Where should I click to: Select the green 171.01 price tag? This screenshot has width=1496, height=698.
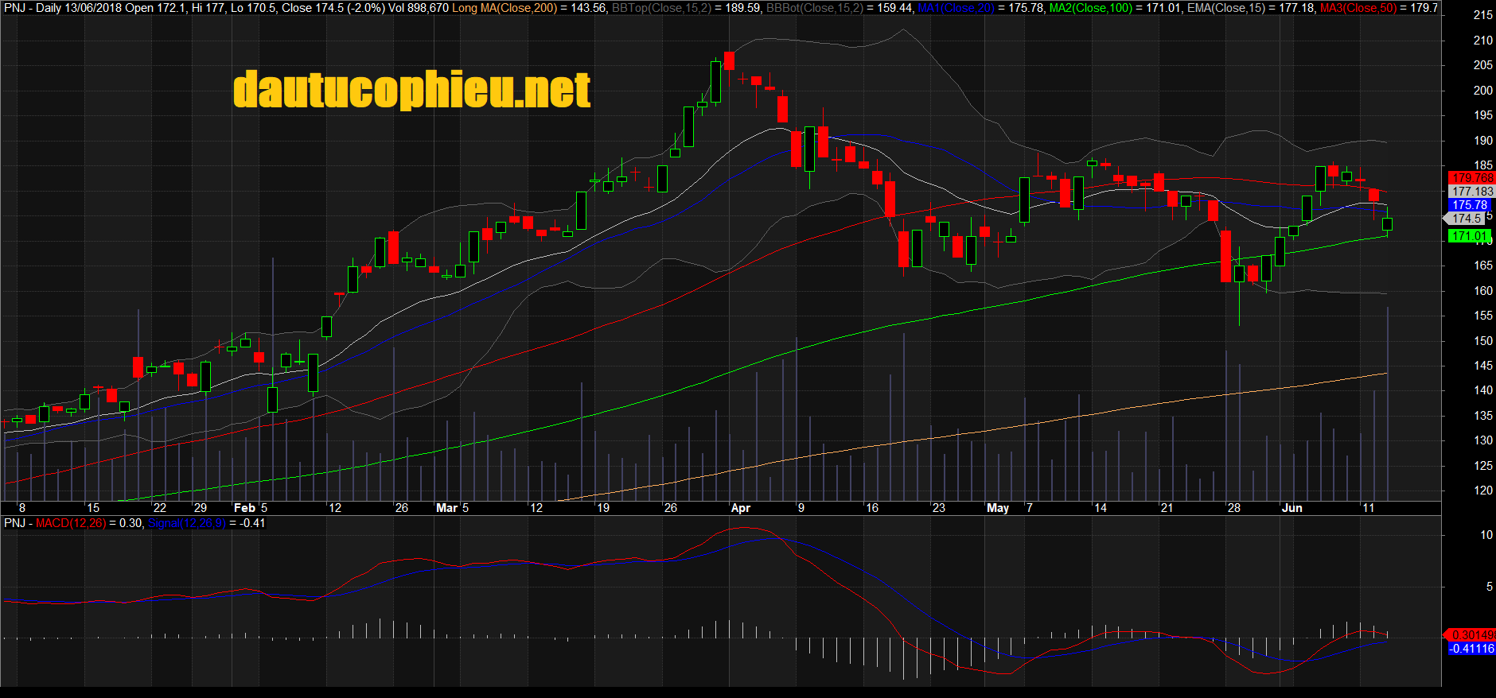click(x=1469, y=236)
